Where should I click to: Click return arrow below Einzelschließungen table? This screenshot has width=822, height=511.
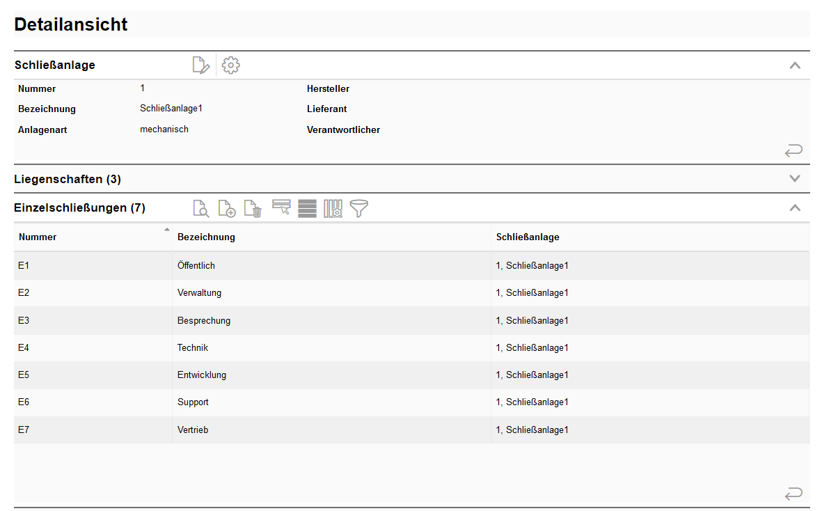(793, 494)
